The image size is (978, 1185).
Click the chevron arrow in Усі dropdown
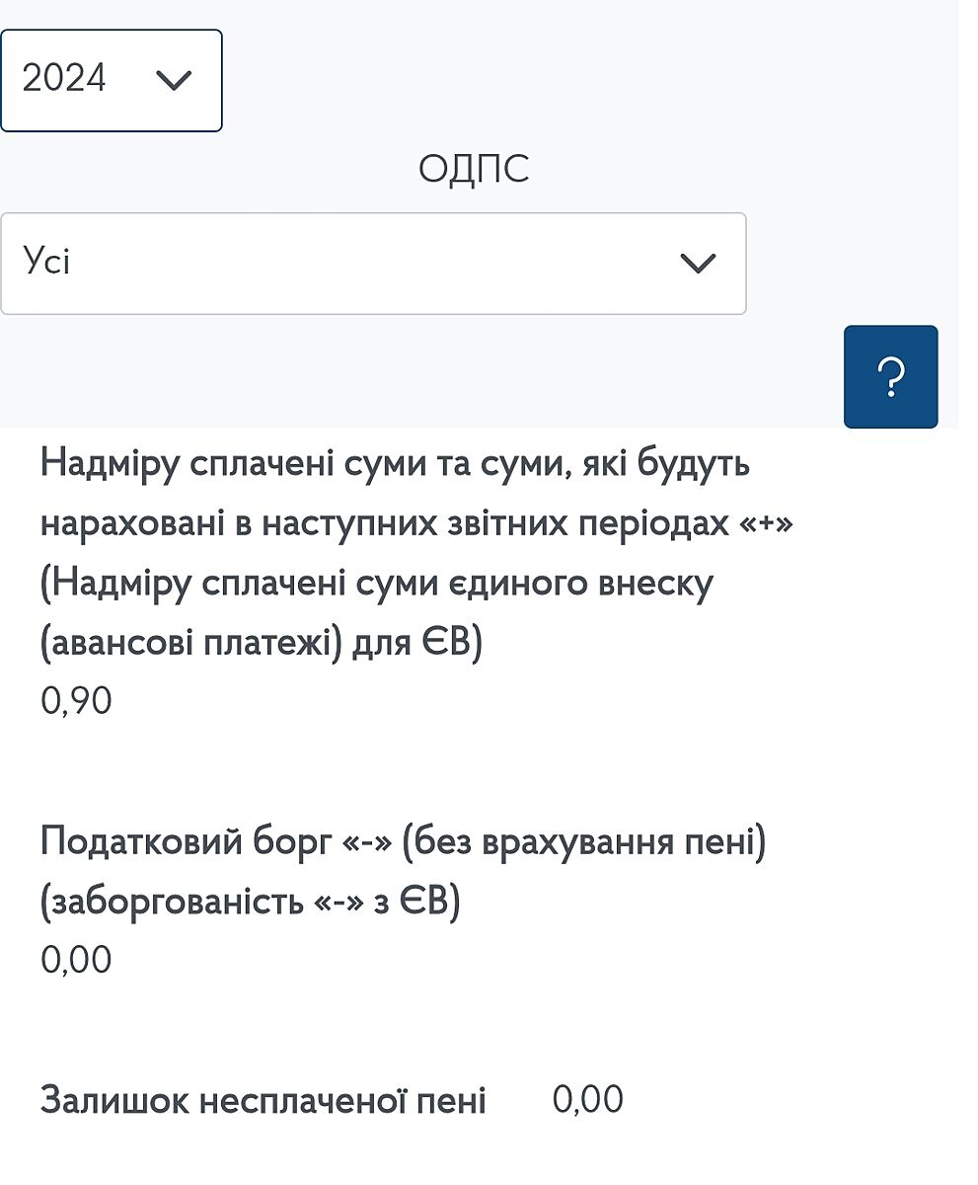tap(698, 264)
